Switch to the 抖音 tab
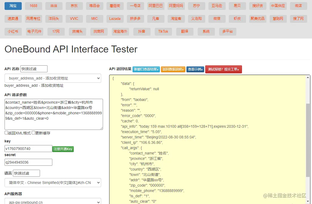 pyautogui.click(x=142, y=31)
